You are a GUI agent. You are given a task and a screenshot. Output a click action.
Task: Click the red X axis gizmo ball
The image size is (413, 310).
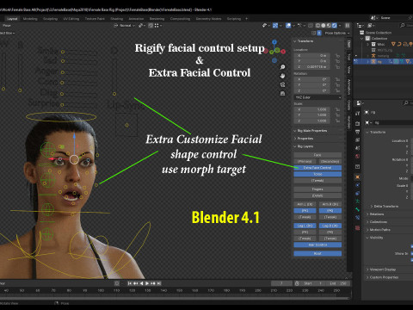tap(283, 52)
